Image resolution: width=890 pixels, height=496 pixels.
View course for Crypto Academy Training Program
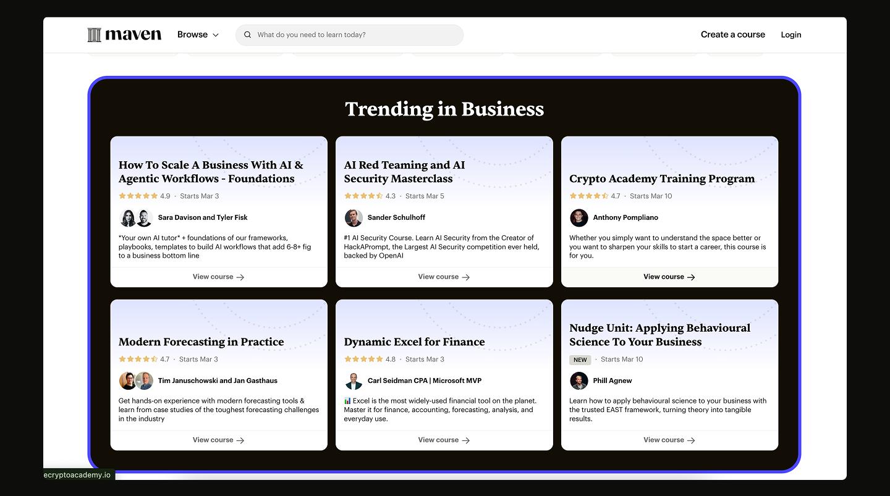[669, 277]
